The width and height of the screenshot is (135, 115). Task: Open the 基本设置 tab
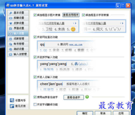pos(18,13)
